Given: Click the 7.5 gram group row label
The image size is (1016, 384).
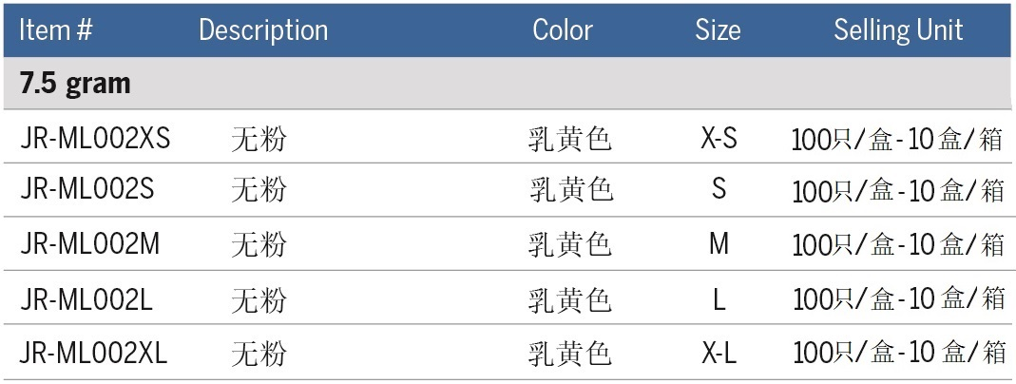Looking at the screenshot, I should point(75,84).
